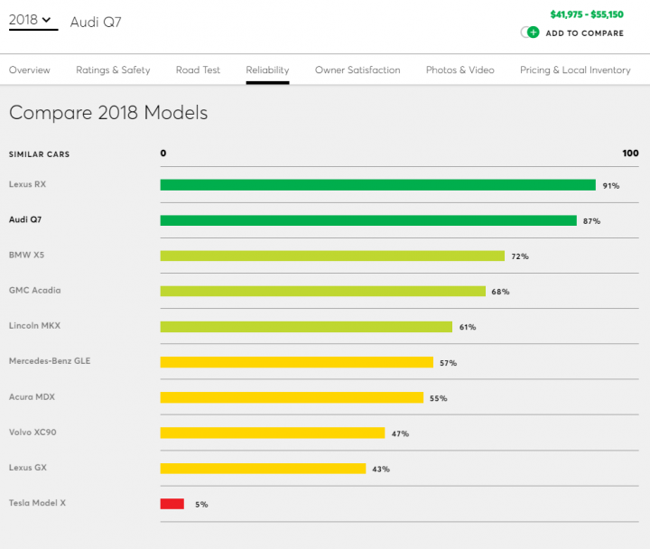Click the 57% value for Mercedes-Benz GLE
Image resolution: width=650 pixels, height=549 pixels.
click(448, 363)
